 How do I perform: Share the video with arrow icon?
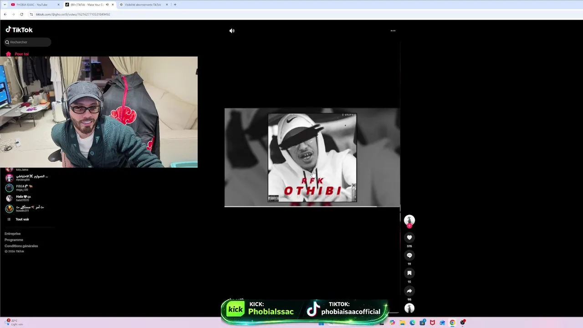point(409,291)
